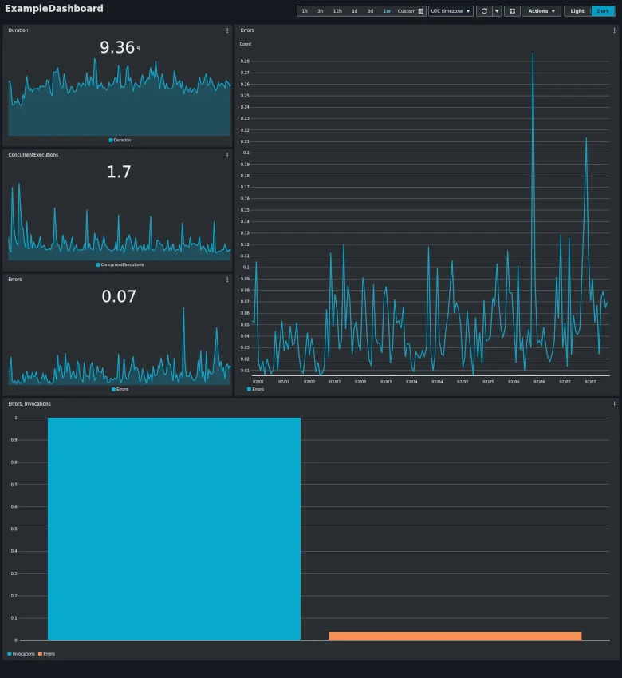
Task: Open the large Errors chart options menu
Action: click(x=615, y=30)
